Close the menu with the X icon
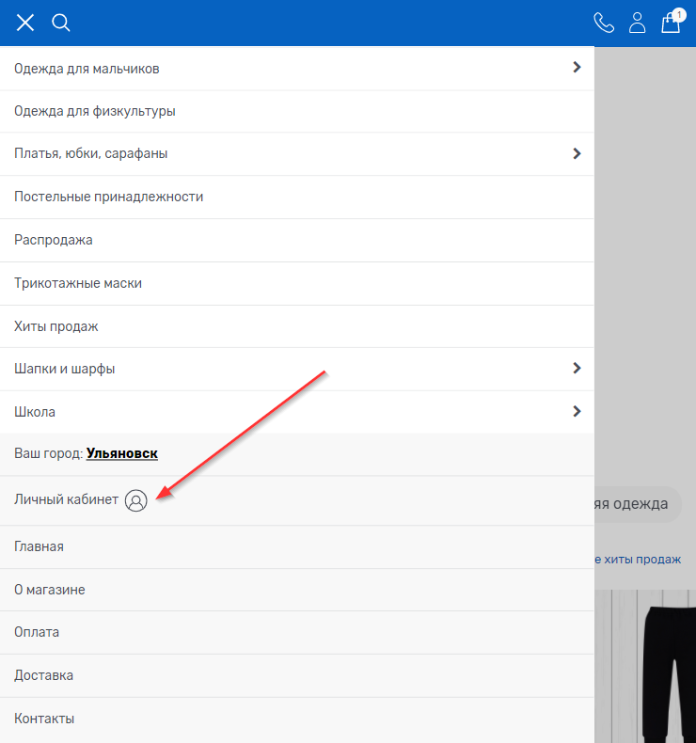 click(25, 23)
